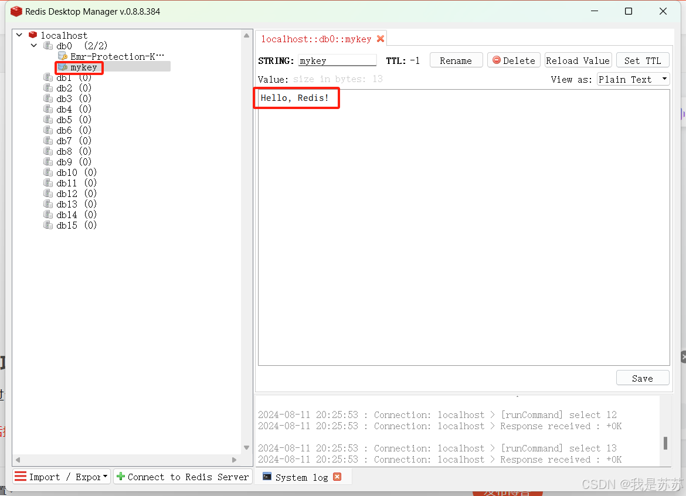Viewport: 686px width, 496px height.
Task: Close the localhost::db0::mykey tab
Action: tap(381, 39)
